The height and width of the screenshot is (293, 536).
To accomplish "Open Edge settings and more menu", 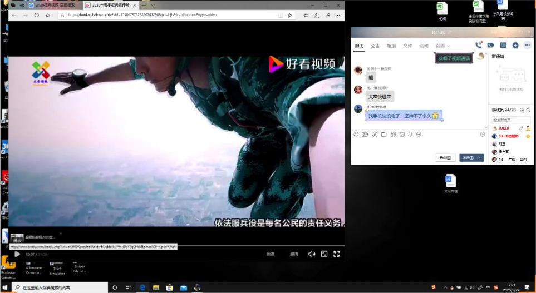I will (x=339, y=16).
